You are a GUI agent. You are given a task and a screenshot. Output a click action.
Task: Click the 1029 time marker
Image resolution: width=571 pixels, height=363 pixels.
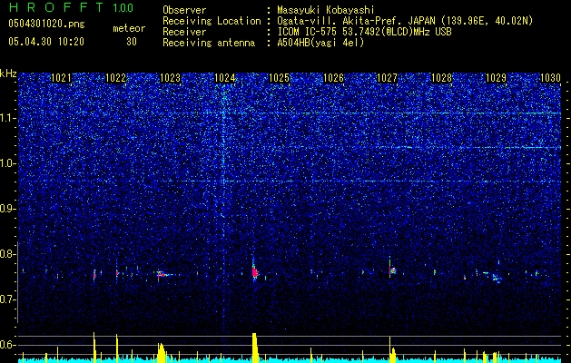click(496, 77)
